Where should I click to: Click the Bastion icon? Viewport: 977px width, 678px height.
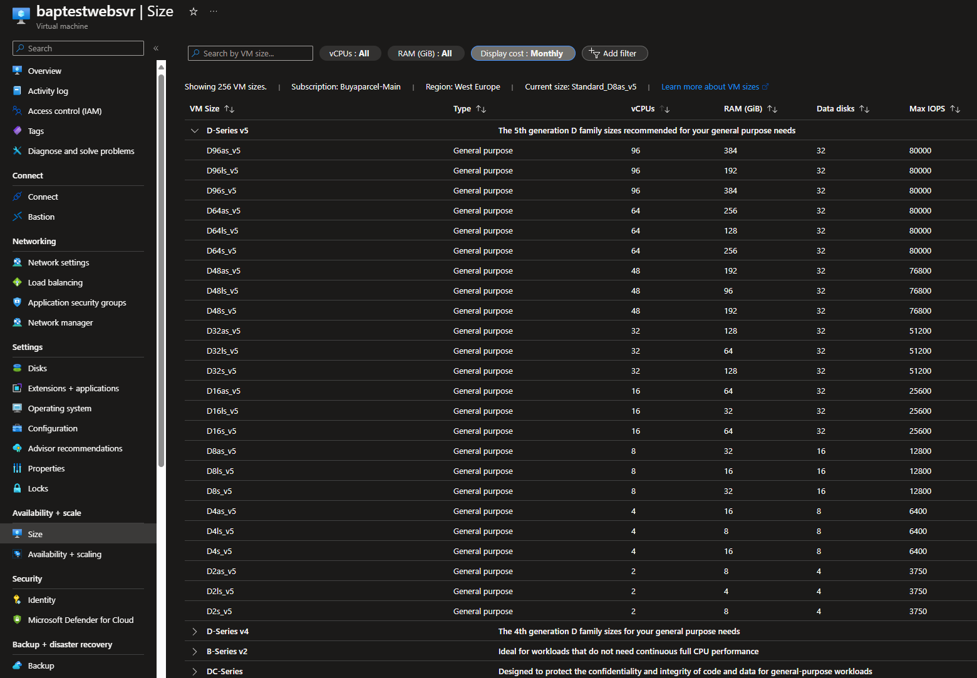[18, 217]
